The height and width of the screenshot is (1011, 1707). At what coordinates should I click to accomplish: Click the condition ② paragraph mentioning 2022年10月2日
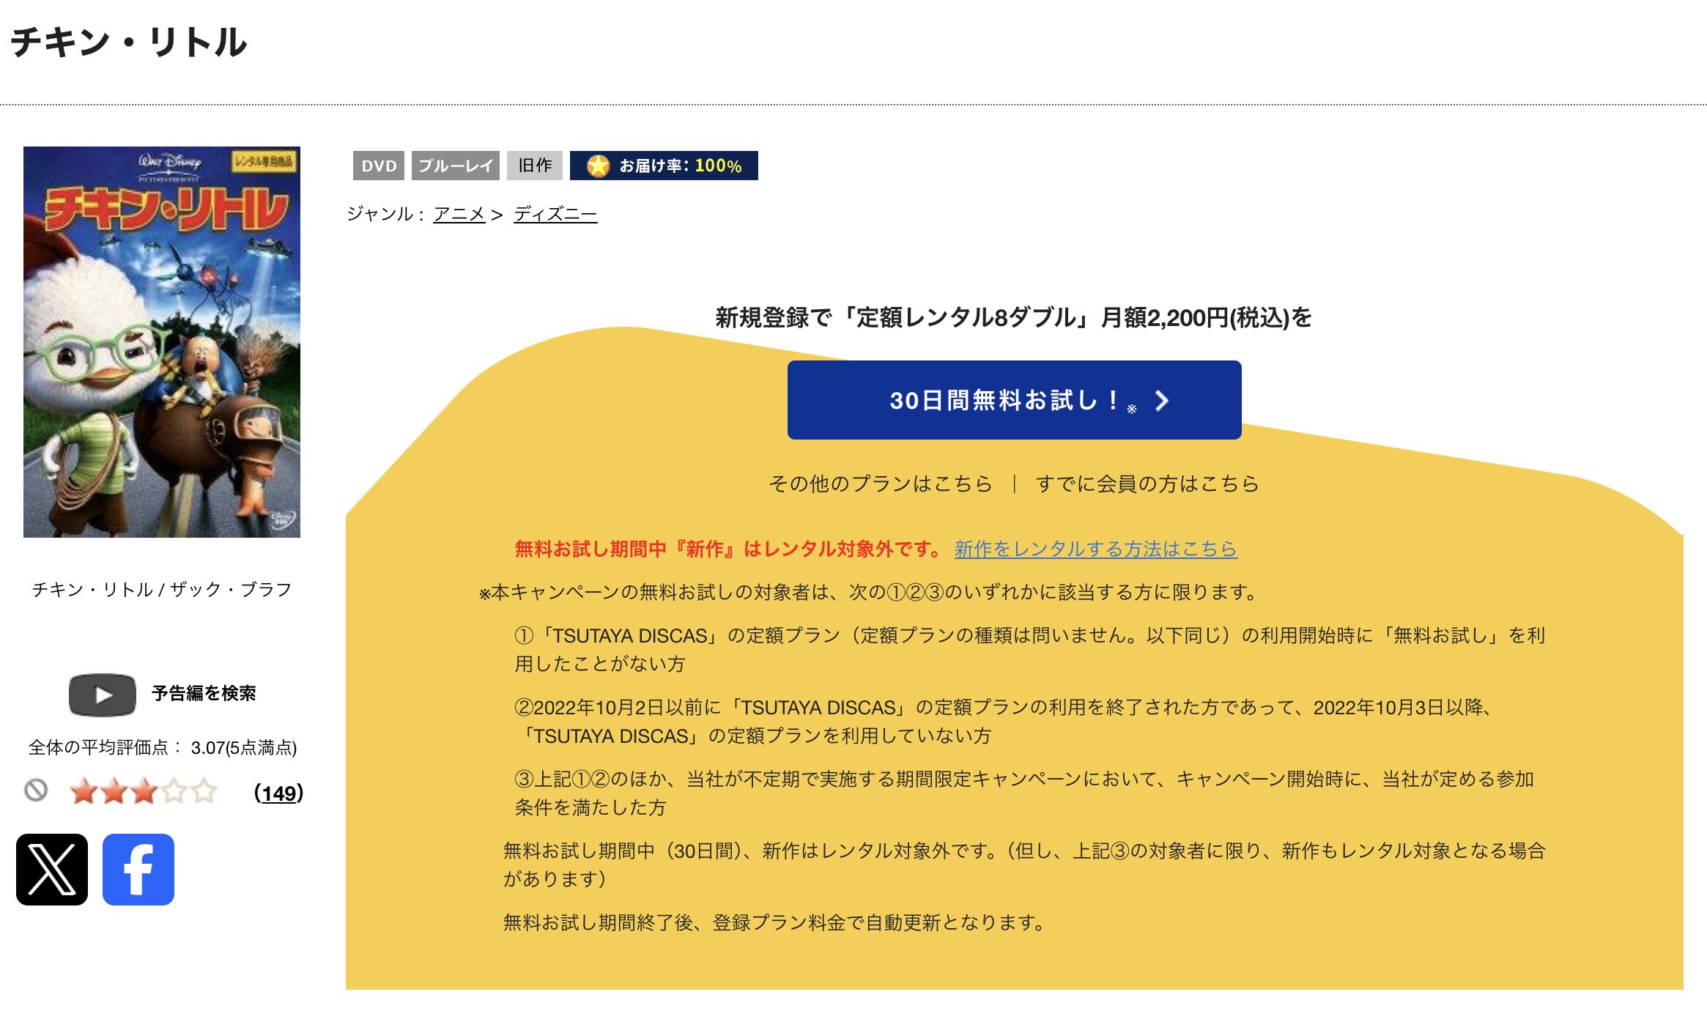pyautogui.click(x=1004, y=722)
